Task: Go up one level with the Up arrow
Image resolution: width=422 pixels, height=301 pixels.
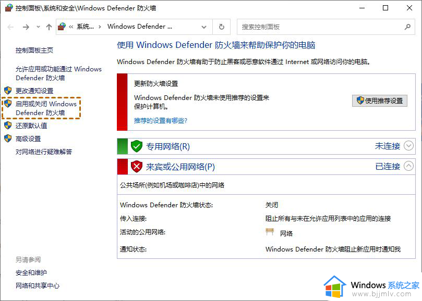Action: point(49,27)
